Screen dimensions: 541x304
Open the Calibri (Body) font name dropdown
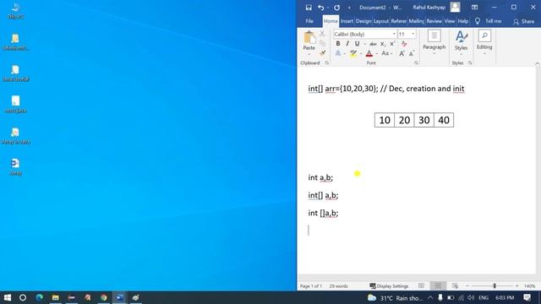click(x=394, y=34)
